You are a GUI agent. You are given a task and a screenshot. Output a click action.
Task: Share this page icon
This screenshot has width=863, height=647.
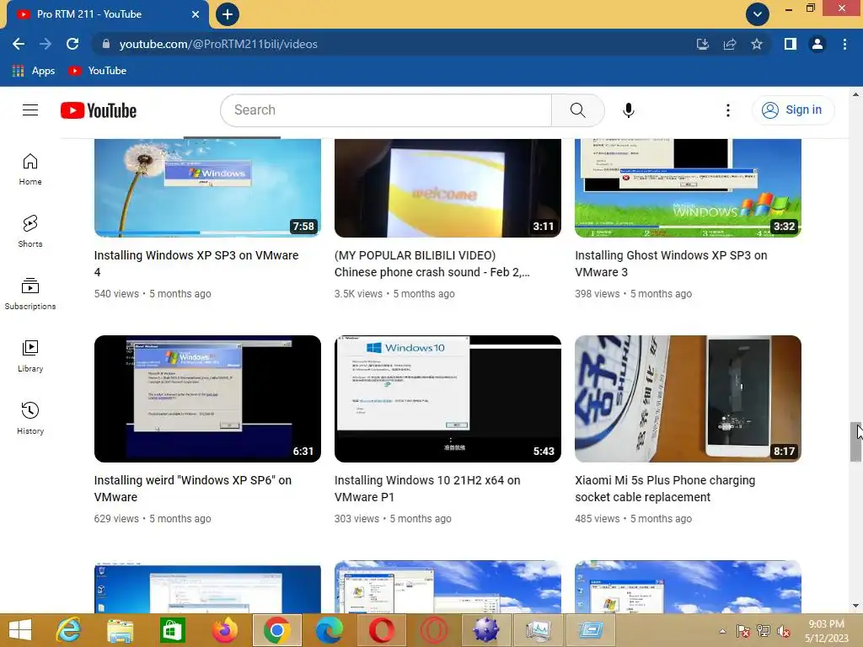(x=730, y=44)
